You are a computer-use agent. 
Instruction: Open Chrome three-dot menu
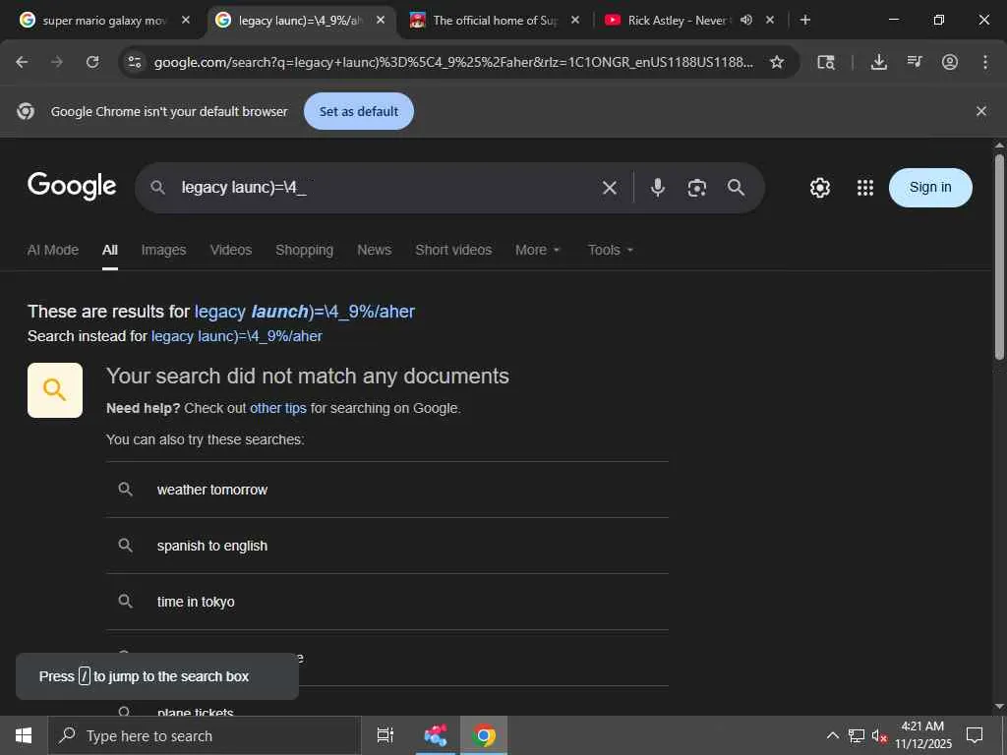point(985,62)
